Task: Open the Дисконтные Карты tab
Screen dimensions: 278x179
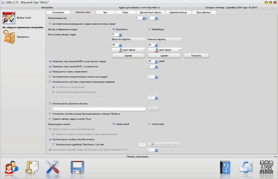Action: click(150, 13)
